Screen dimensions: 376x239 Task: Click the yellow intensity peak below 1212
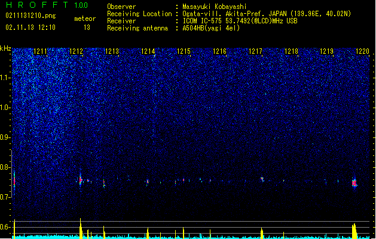[81, 228]
